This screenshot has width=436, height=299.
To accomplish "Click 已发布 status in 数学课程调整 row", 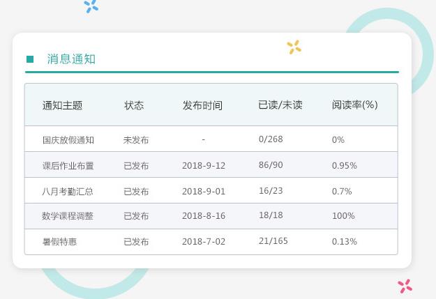I will click(x=136, y=216).
